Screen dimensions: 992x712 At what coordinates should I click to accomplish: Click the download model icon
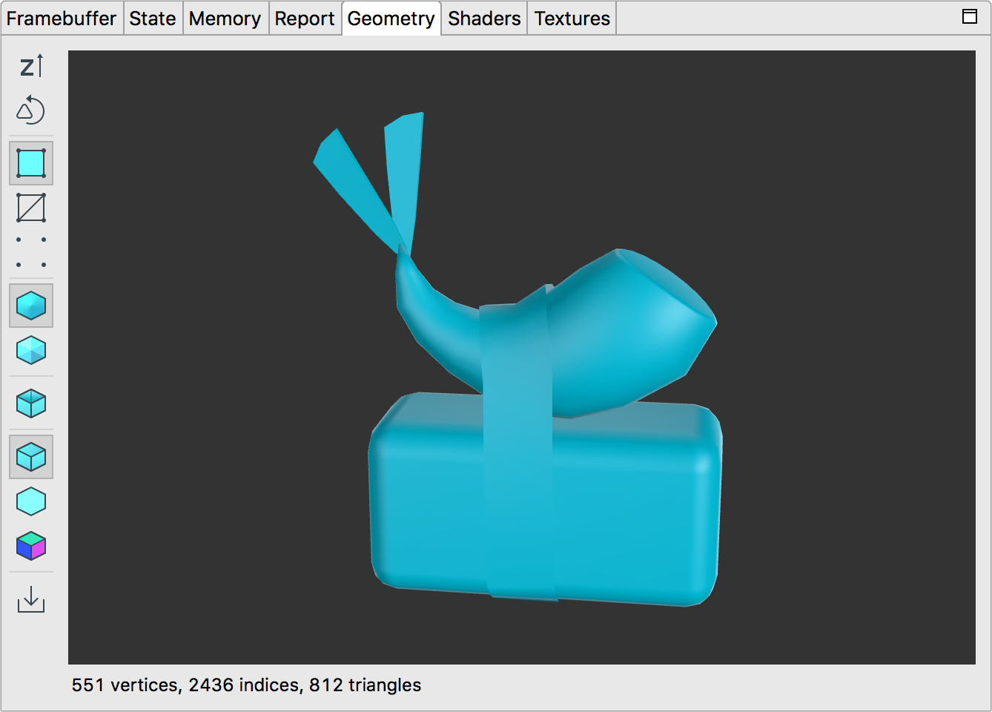point(31,599)
